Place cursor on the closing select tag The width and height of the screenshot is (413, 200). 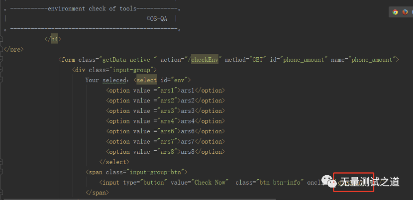point(114,162)
